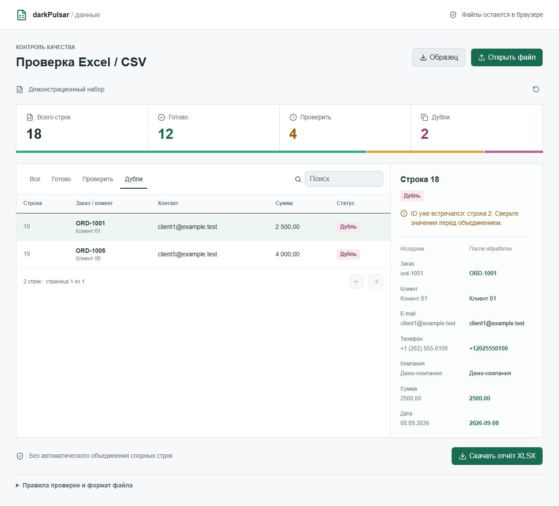Click the warning icon beside 'ID уже встречался'
The image size is (559, 506).
click(x=404, y=213)
